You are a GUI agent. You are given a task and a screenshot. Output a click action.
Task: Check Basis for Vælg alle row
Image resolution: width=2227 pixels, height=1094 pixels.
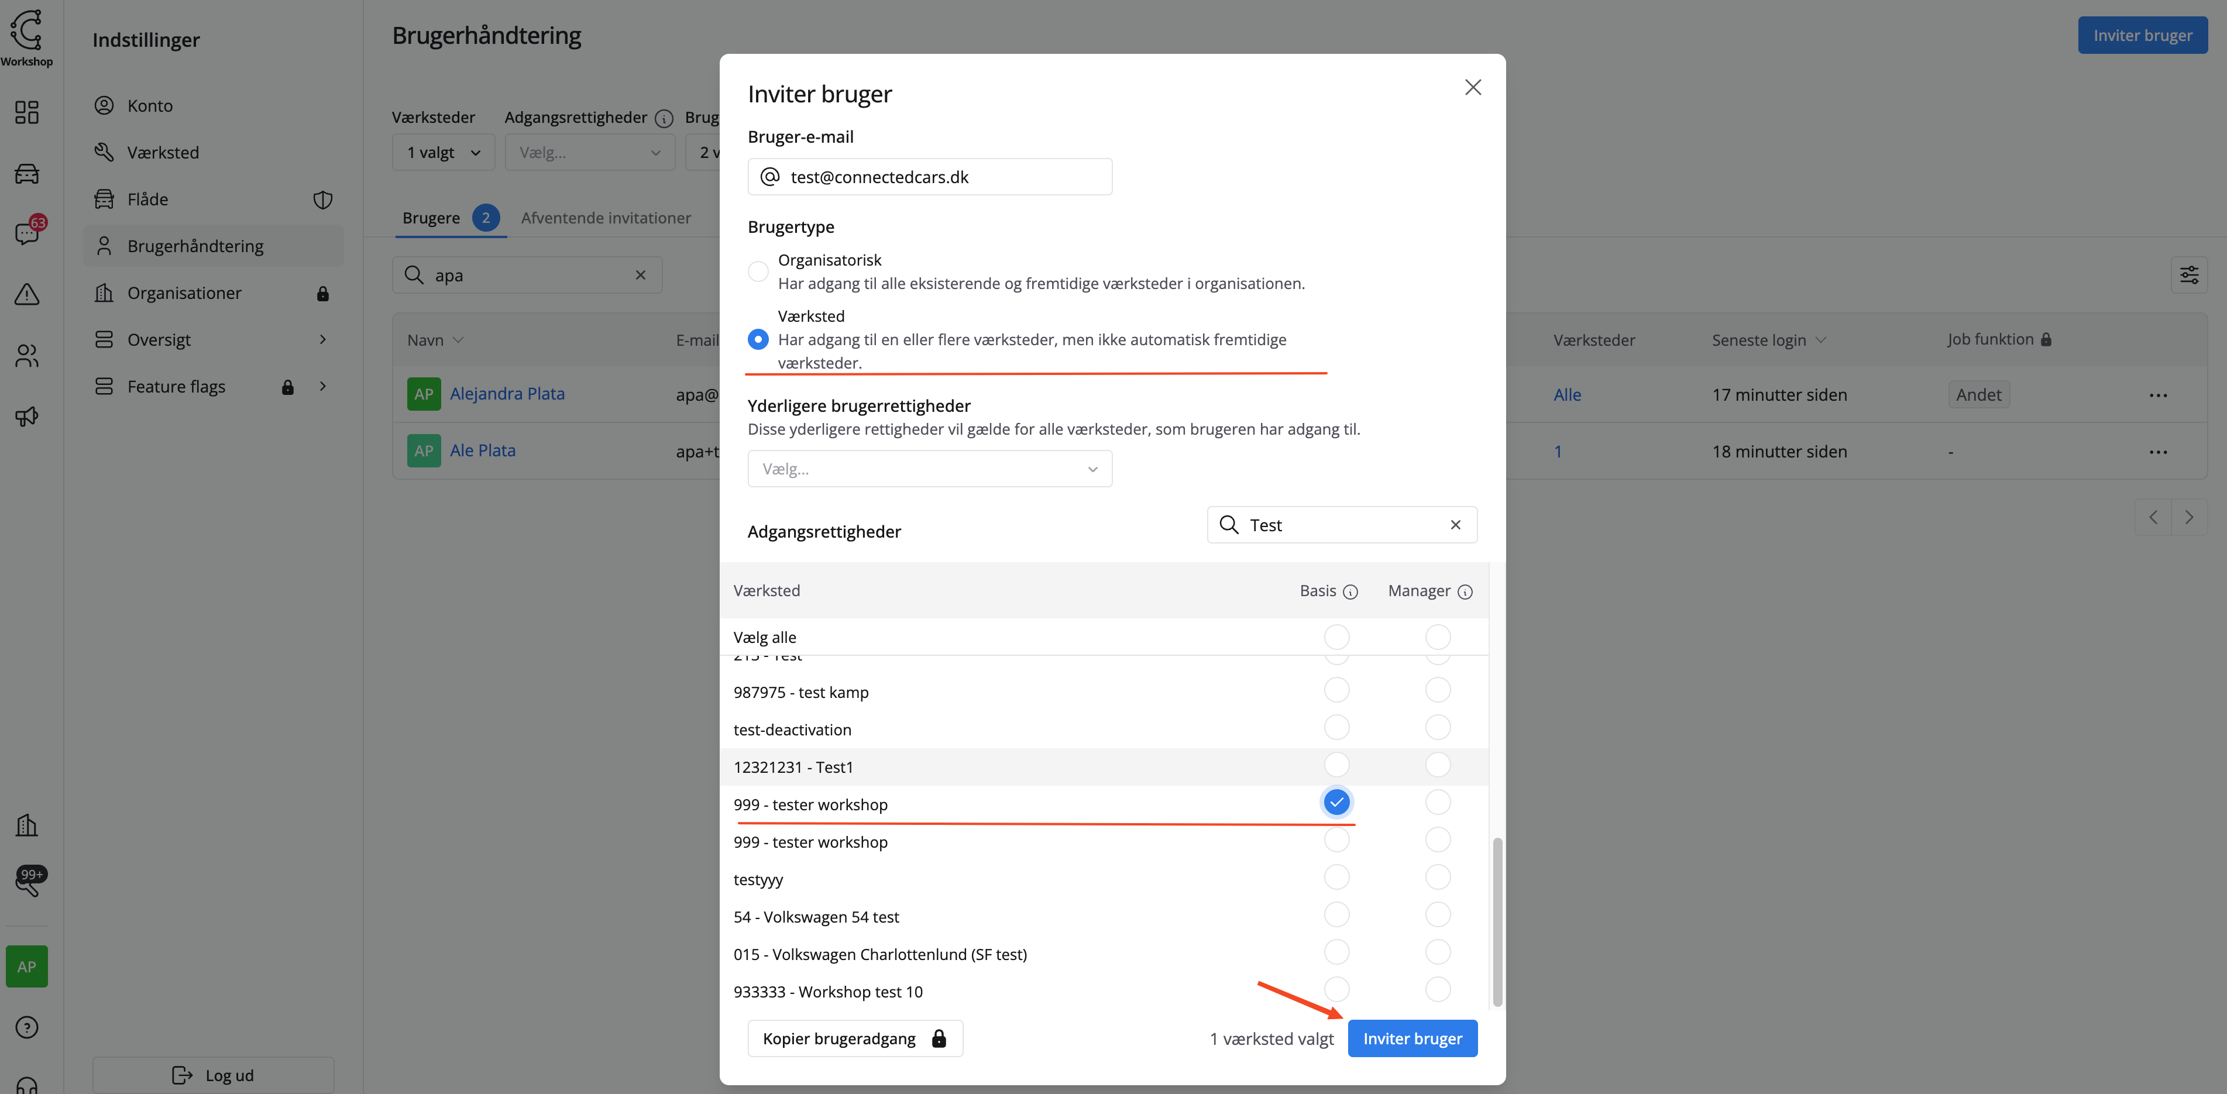(x=1336, y=637)
